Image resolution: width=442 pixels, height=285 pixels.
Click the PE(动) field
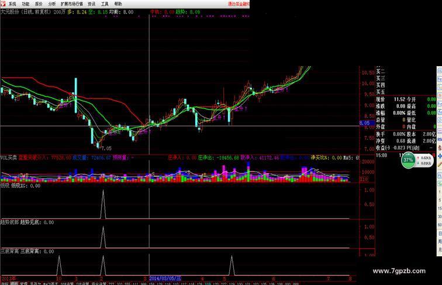[x=421, y=147]
